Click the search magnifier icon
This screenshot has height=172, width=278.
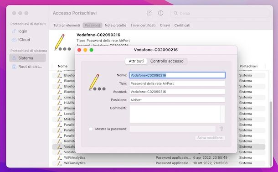(x=175, y=13)
